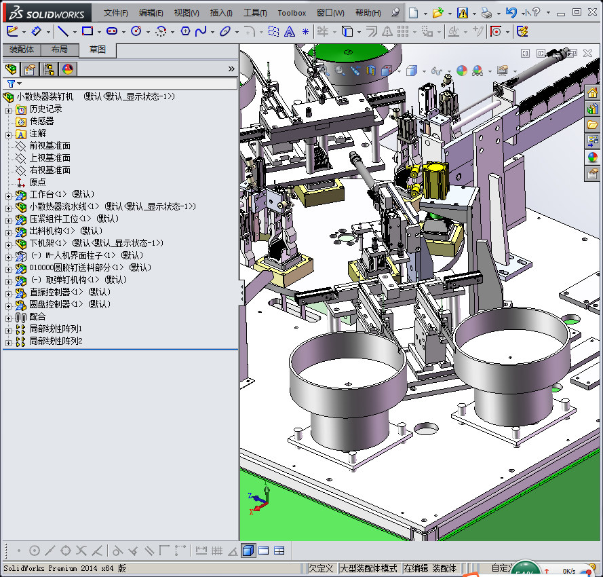Open the FeatureManager design tree tab icon
This screenshot has height=577, width=603.
(x=11, y=69)
